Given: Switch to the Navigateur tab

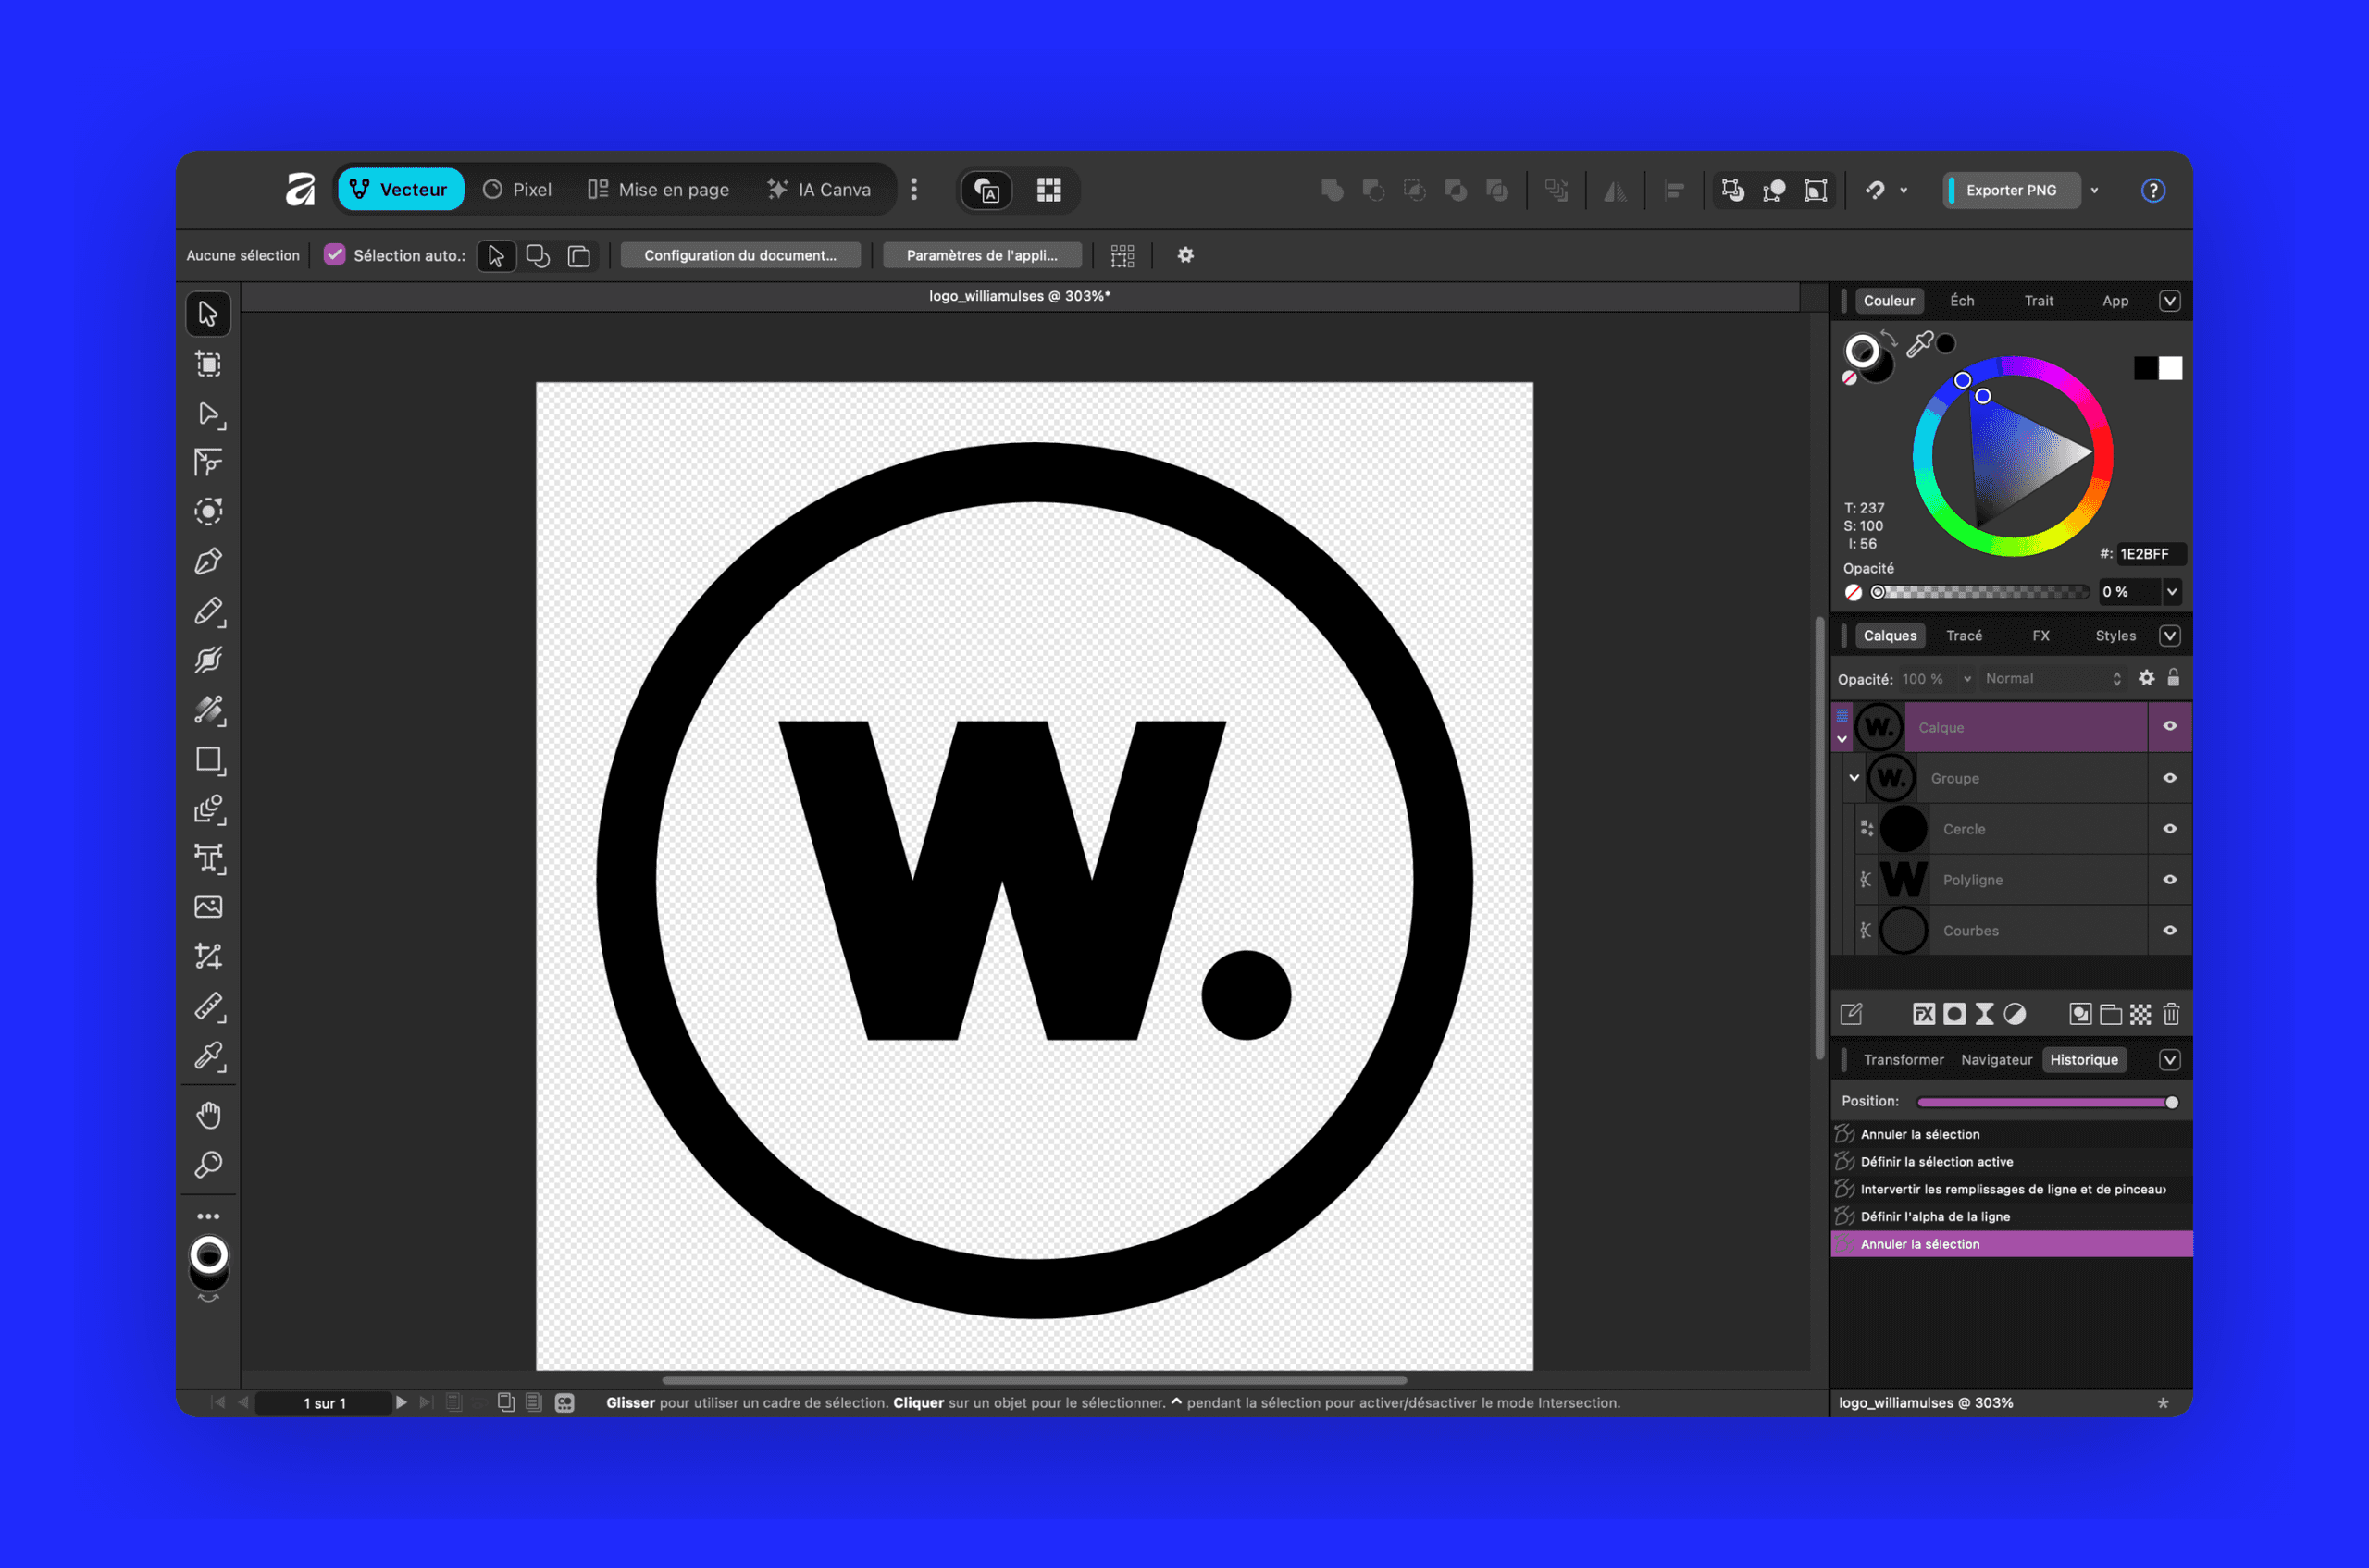Looking at the screenshot, I should (1996, 1060).
